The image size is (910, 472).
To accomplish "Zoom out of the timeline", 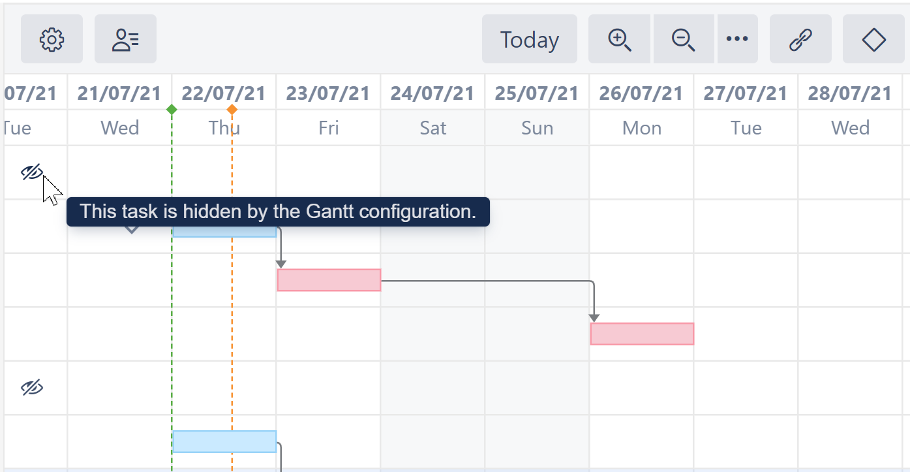I will 683,39.
